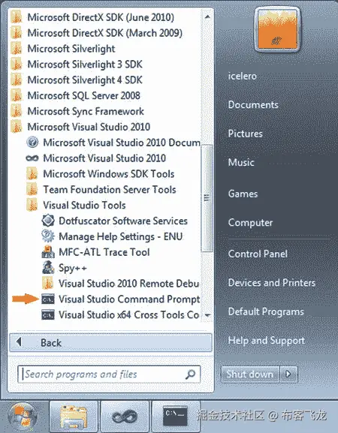
Task: Open Computer from the Start menu
Action: 250,223
